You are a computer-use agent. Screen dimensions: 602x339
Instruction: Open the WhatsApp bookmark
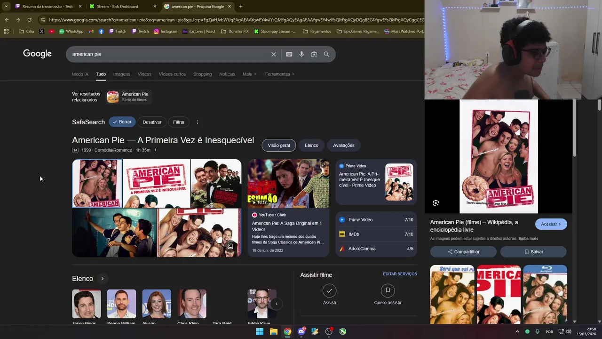pyautogui.click(x=71, y=32)
